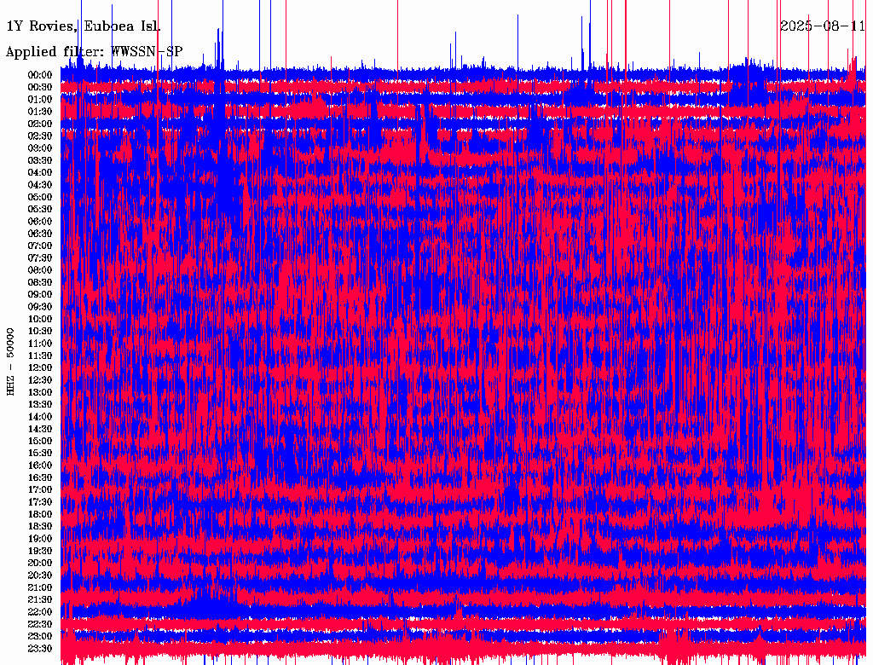Click the 10:30 time row label
873x665 pixels.
41,331
